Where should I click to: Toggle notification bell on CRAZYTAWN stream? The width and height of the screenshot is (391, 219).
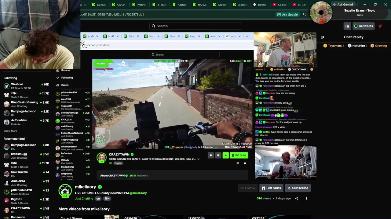(x=211, y=155)
